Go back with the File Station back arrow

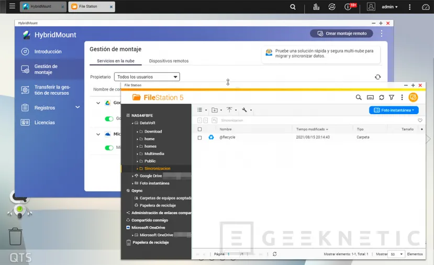pos(199,120)
